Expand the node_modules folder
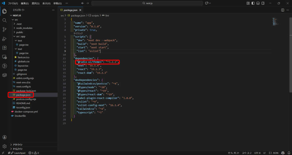This screenshot has width=292, height=155. 24,28
